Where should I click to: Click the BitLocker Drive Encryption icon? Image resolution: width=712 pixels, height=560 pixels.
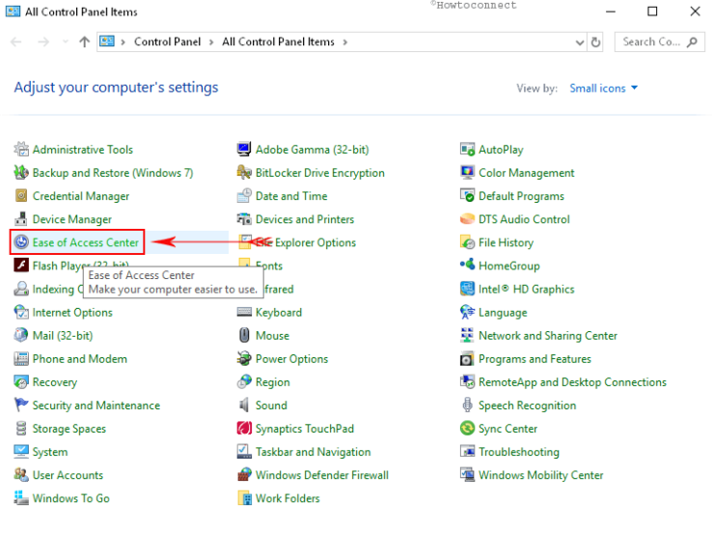(x=244, y=172)
